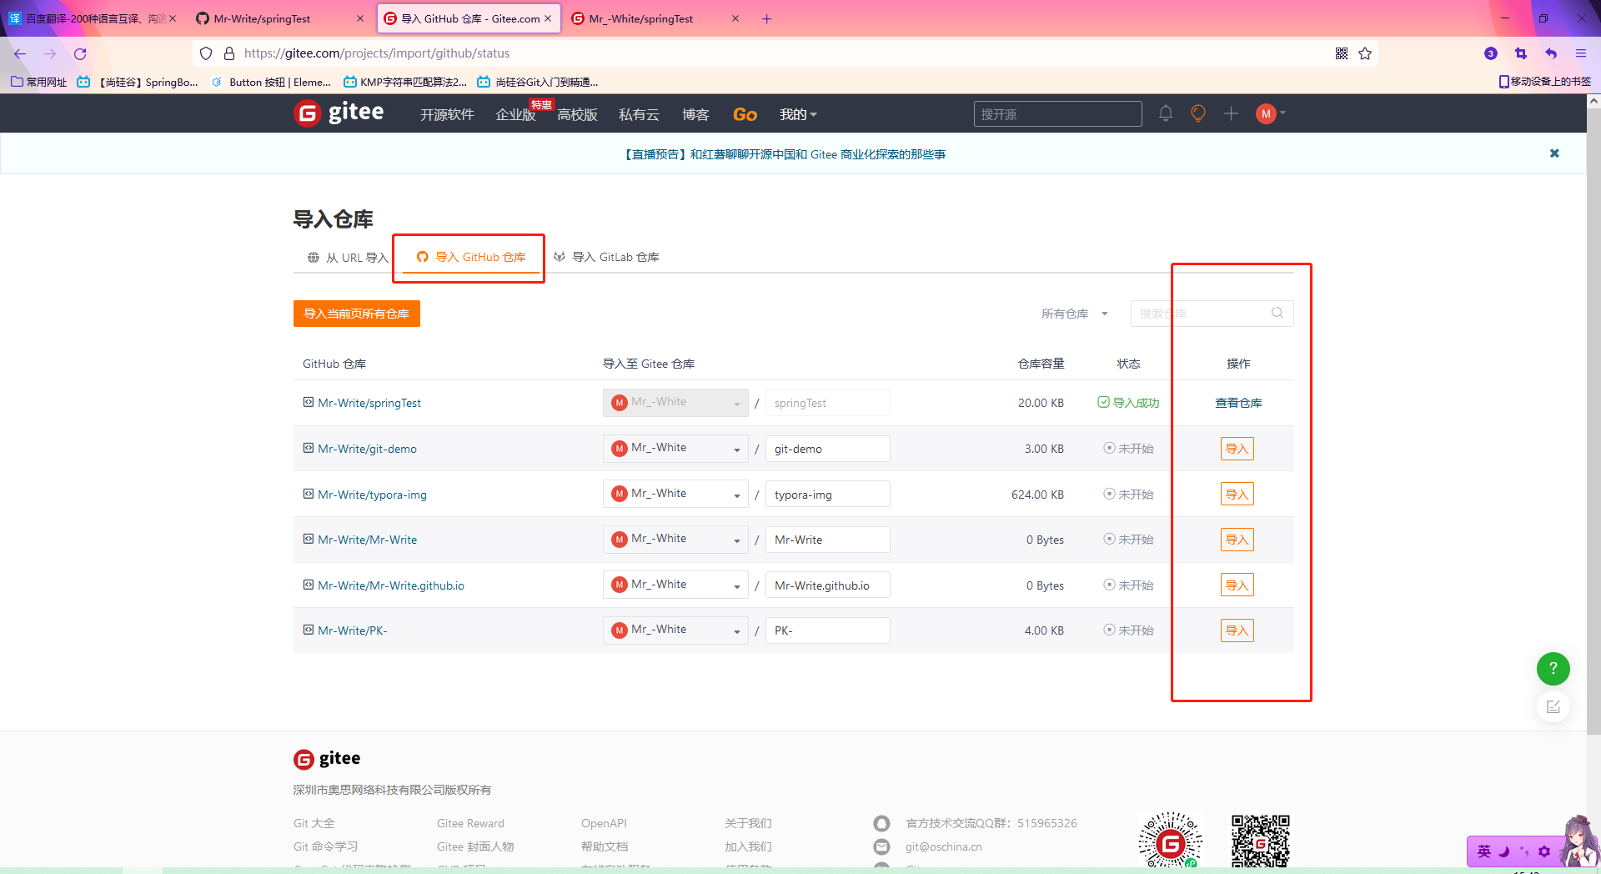Click browser forward arrow
The image size is (1601, 874).
50,53
